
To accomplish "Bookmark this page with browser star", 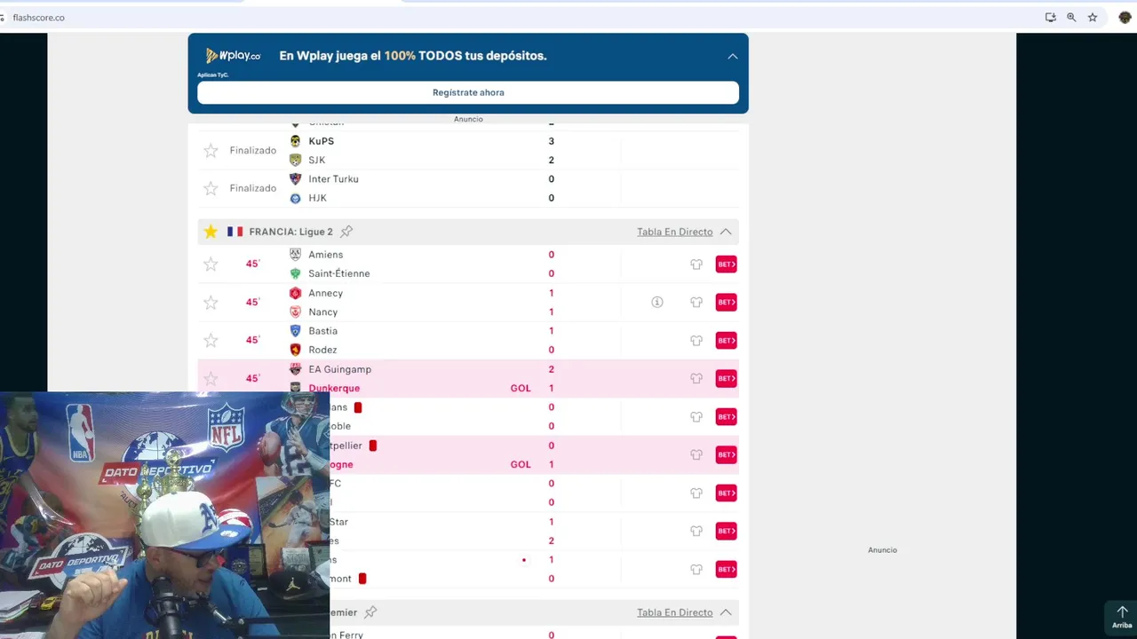I will click(1093, 18).
